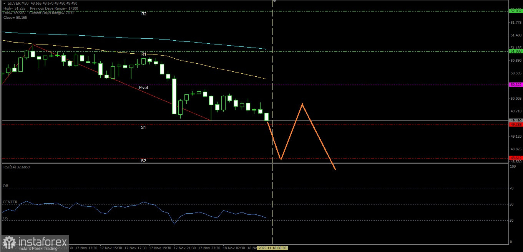This screenshot has width=523, height=252.
Task: Click '17 Nov 13:30' on time axis
Action: tap(87, 248)
